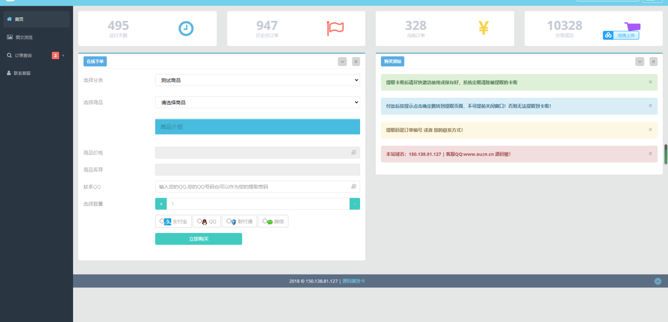The width and height of the screenshot is (668, 322).
Task: Click the clock icon beside 运行天数
Action: 186,29
